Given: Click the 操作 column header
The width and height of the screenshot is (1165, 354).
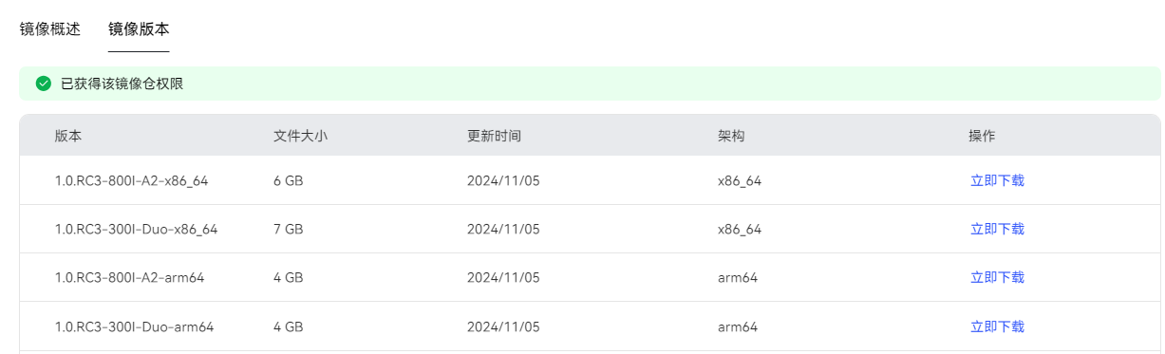Looking at the screenshot, I should point(982,136).
